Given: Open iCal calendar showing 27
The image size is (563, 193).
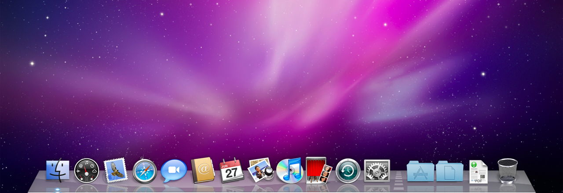Looking at the screenshot, I should point(232,171).
